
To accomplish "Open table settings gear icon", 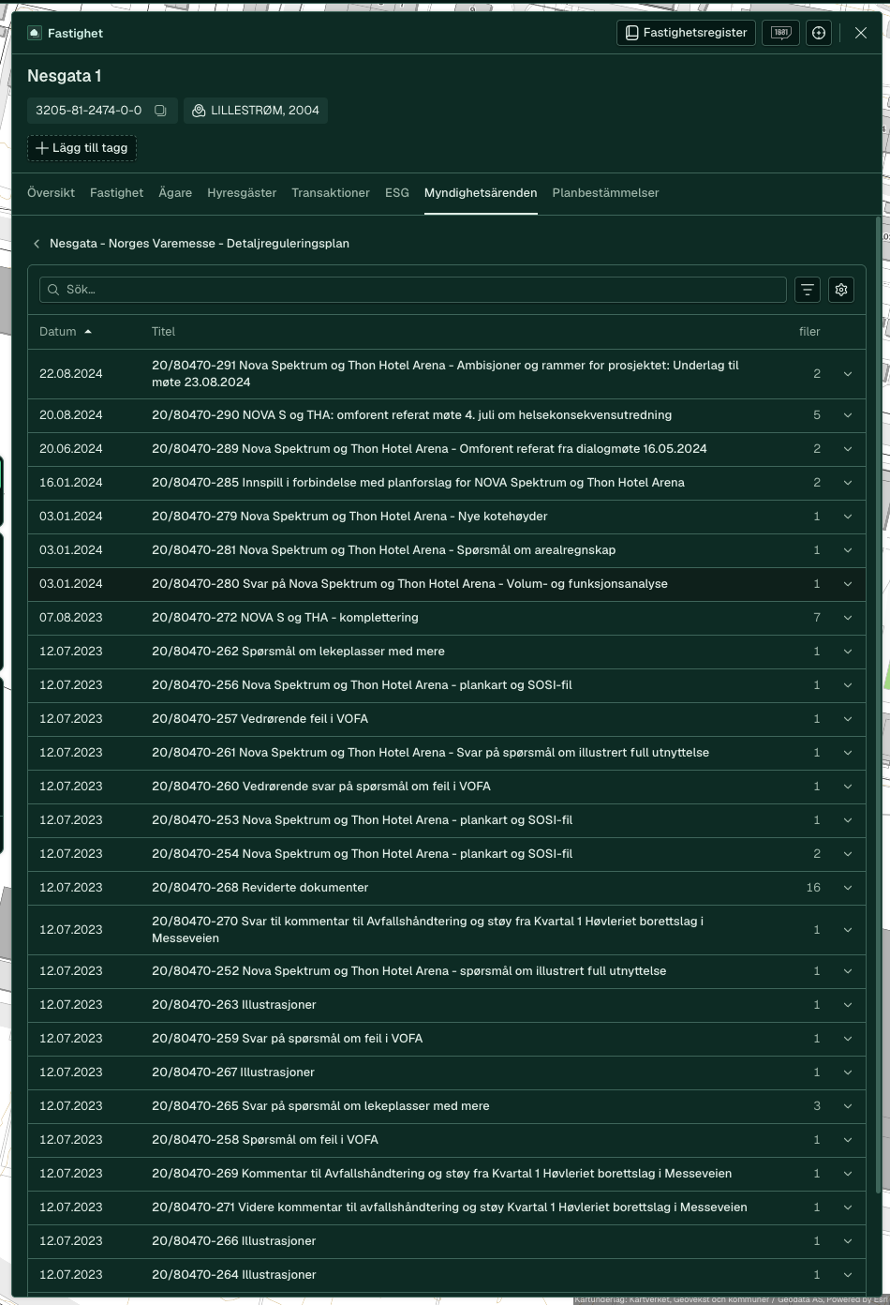I will tap(841, 290).
